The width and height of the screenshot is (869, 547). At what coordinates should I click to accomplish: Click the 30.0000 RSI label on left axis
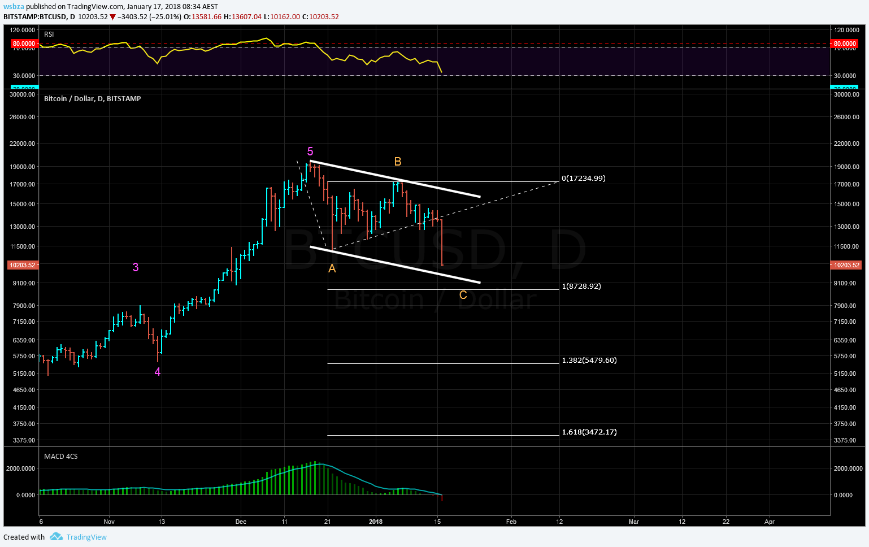(x=24, y=76)
